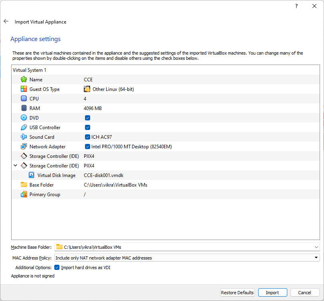The width and height of the screenshot is (324, 301).
Task: Click the help question mark icon
Action: pyautogui.click(x=296, y=6)
